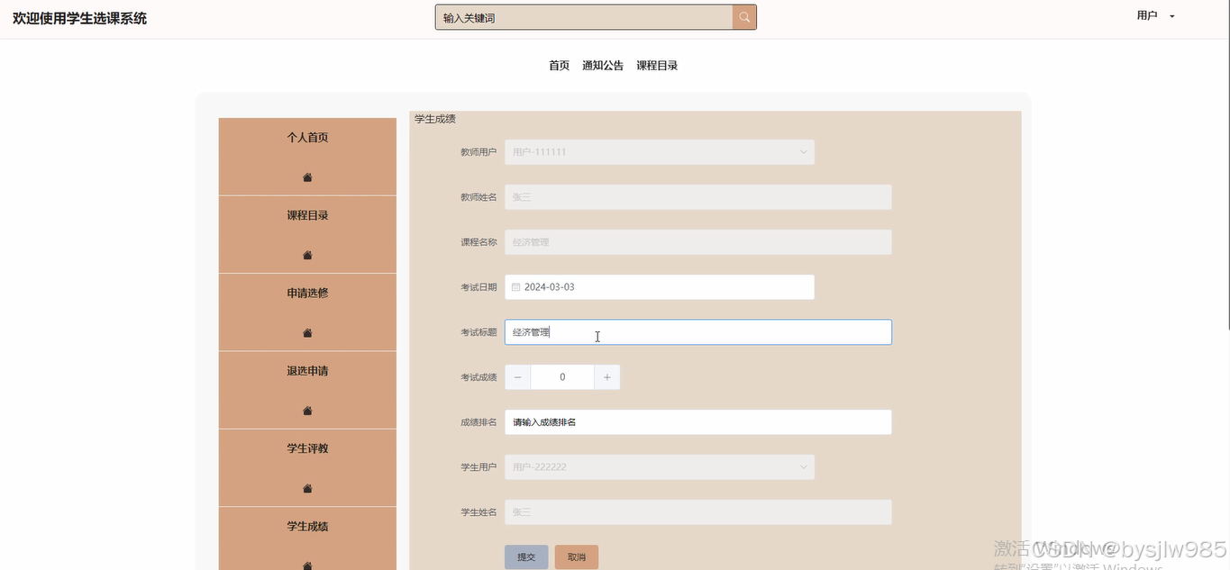Click the home icon under 退选申请
The image size is (1230, 570).
pos(306,410)
